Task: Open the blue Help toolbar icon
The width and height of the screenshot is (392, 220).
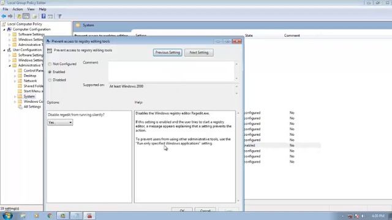Action: pos(43,16)
